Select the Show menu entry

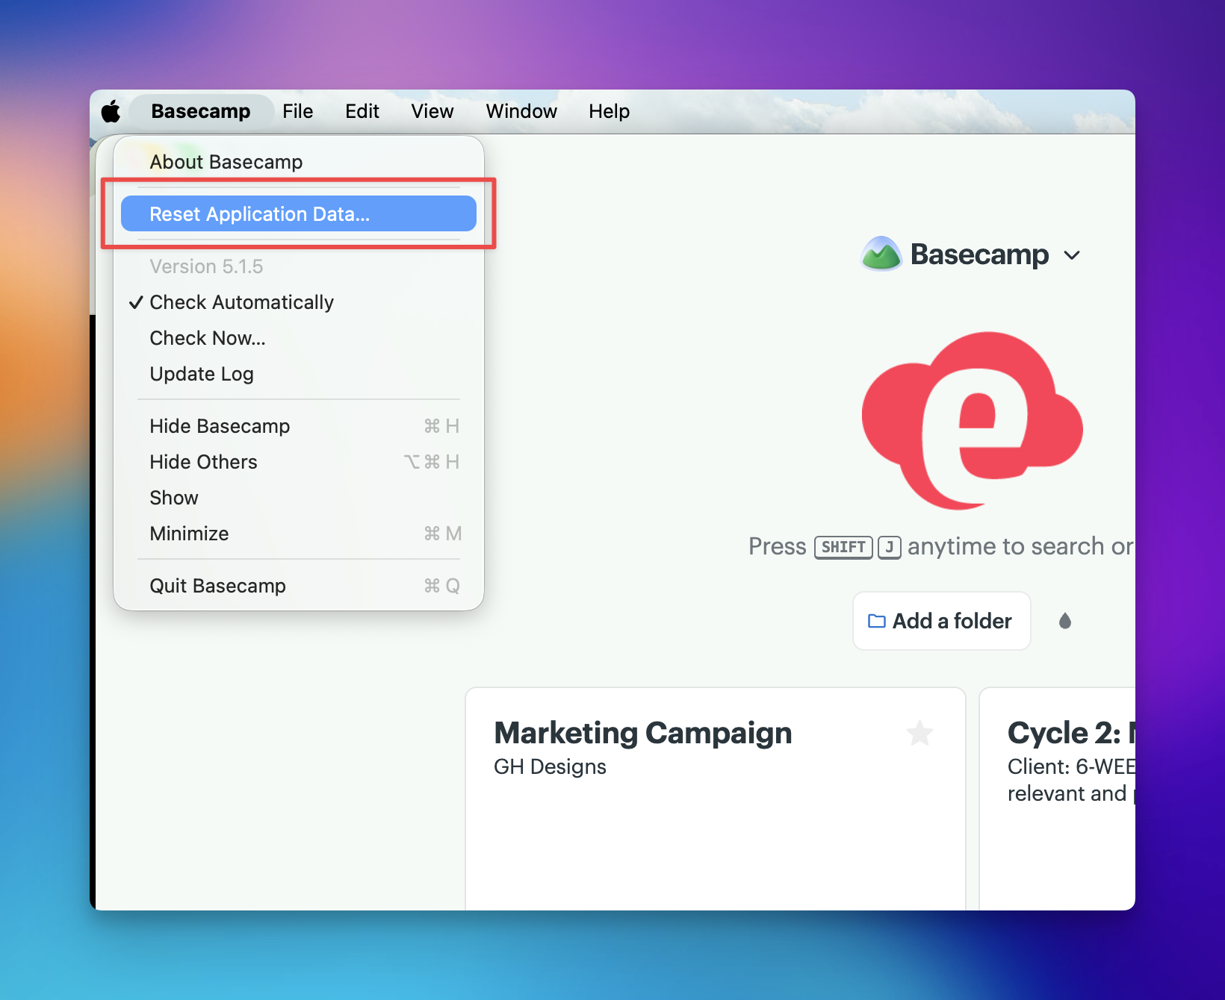(299, 498)
